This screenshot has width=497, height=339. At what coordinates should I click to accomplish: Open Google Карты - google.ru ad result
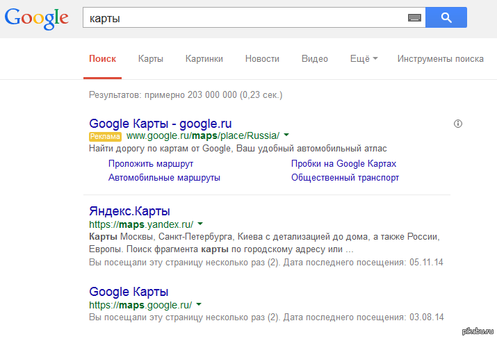click(x=161, y=124)
